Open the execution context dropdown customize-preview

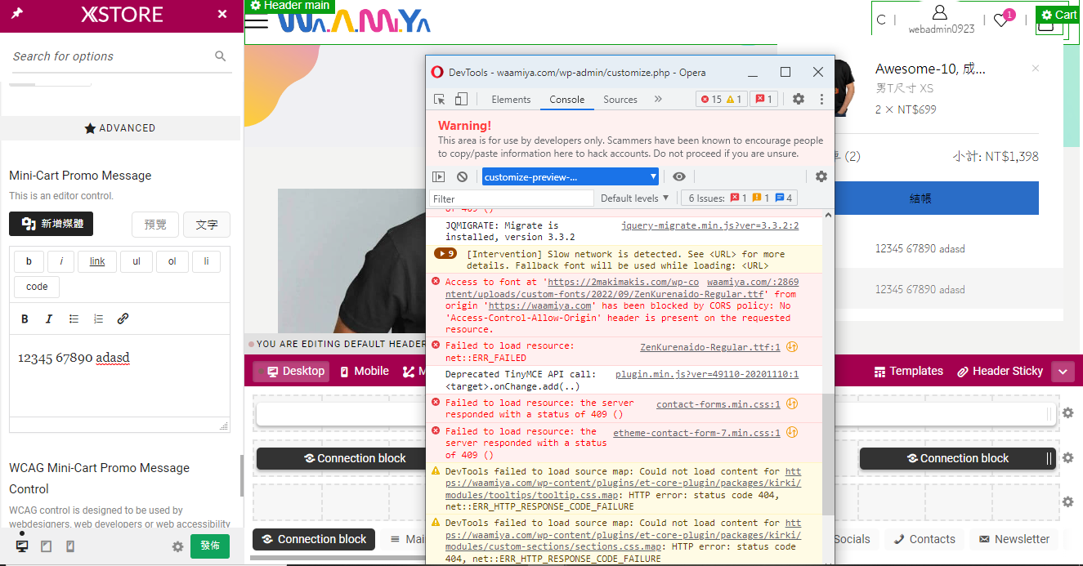(x=571, y=176)
